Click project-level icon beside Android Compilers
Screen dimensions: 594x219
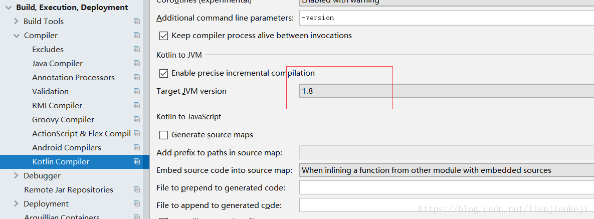(x=136, y=147)
